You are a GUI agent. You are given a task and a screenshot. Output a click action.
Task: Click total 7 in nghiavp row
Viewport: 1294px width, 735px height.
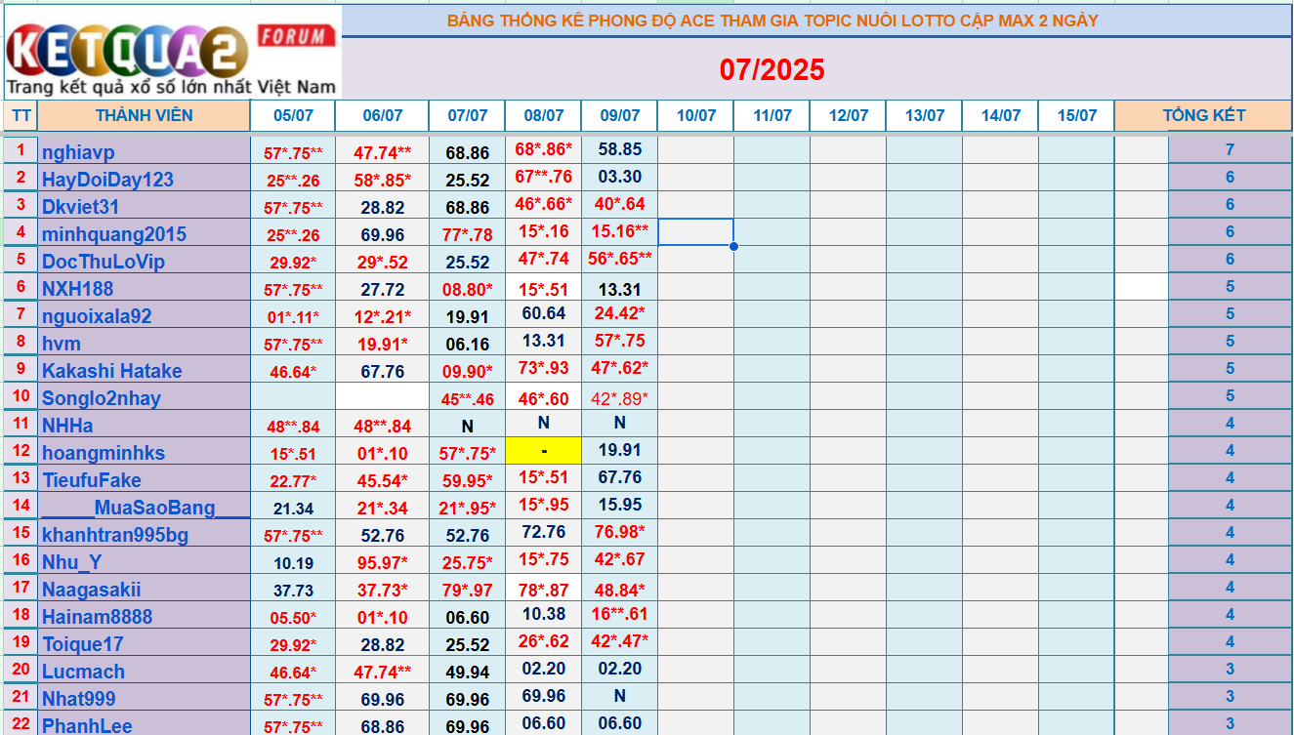point(1230,150)
